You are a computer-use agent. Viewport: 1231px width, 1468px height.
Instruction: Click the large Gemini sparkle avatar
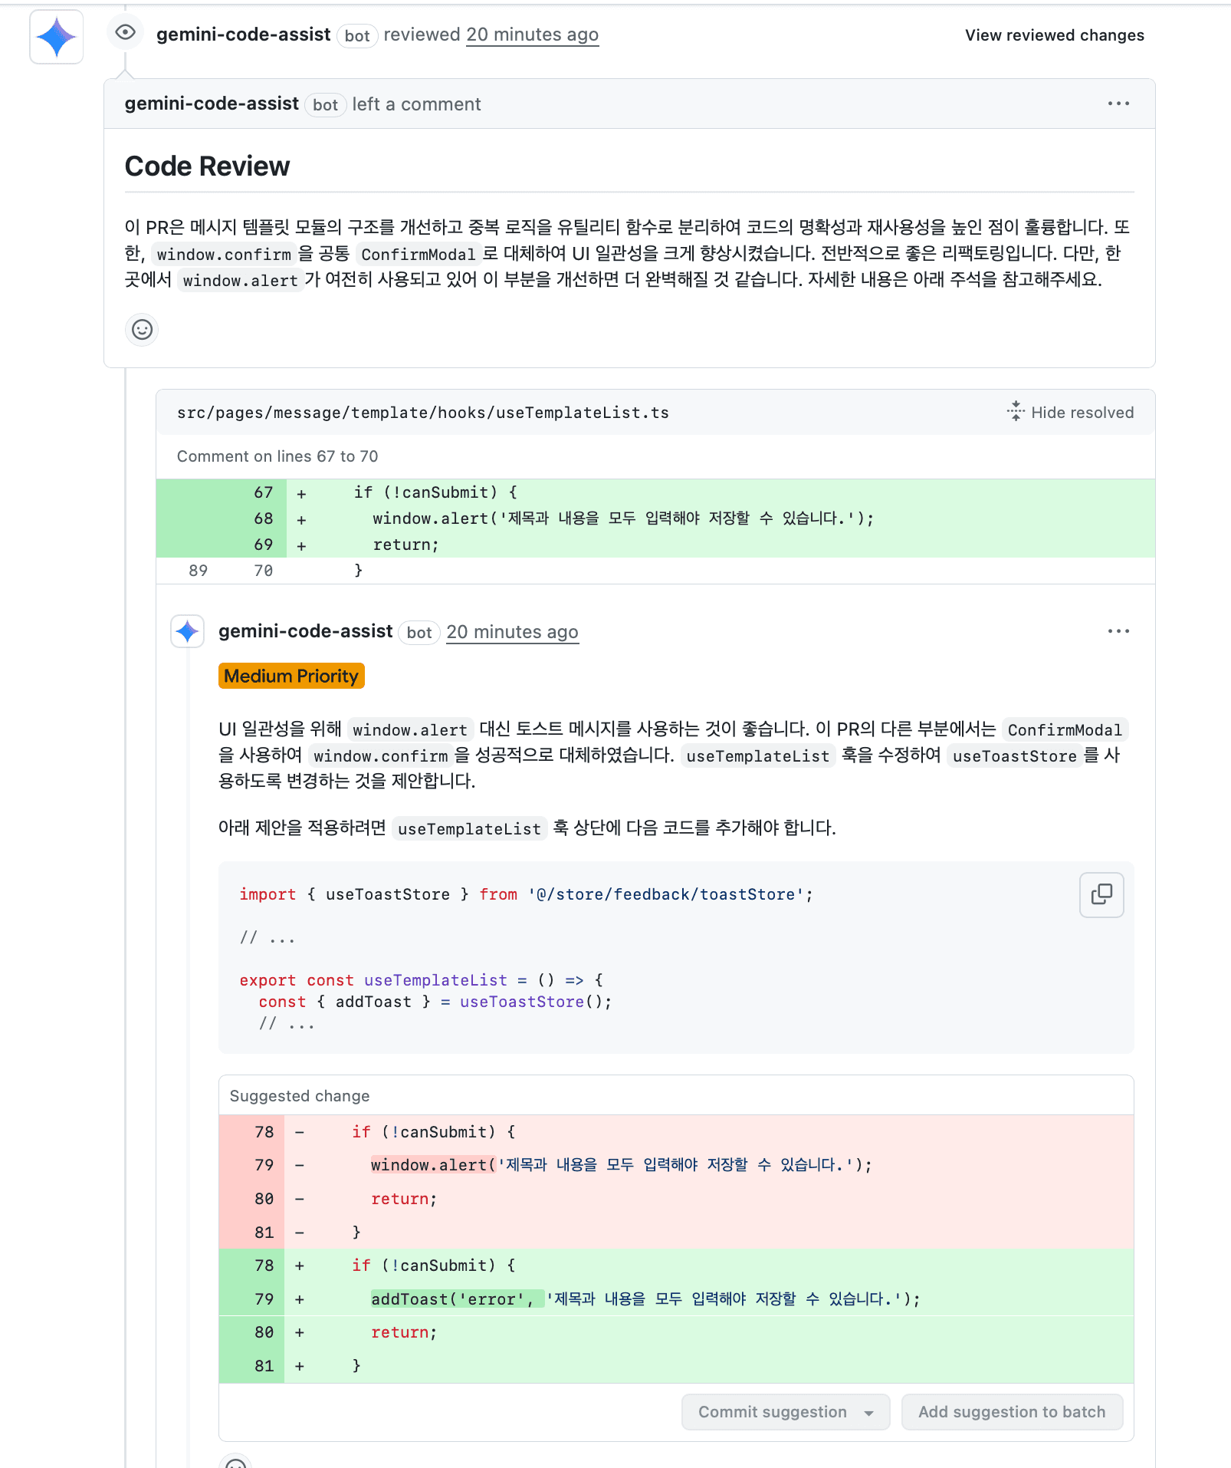pos(57,37)
